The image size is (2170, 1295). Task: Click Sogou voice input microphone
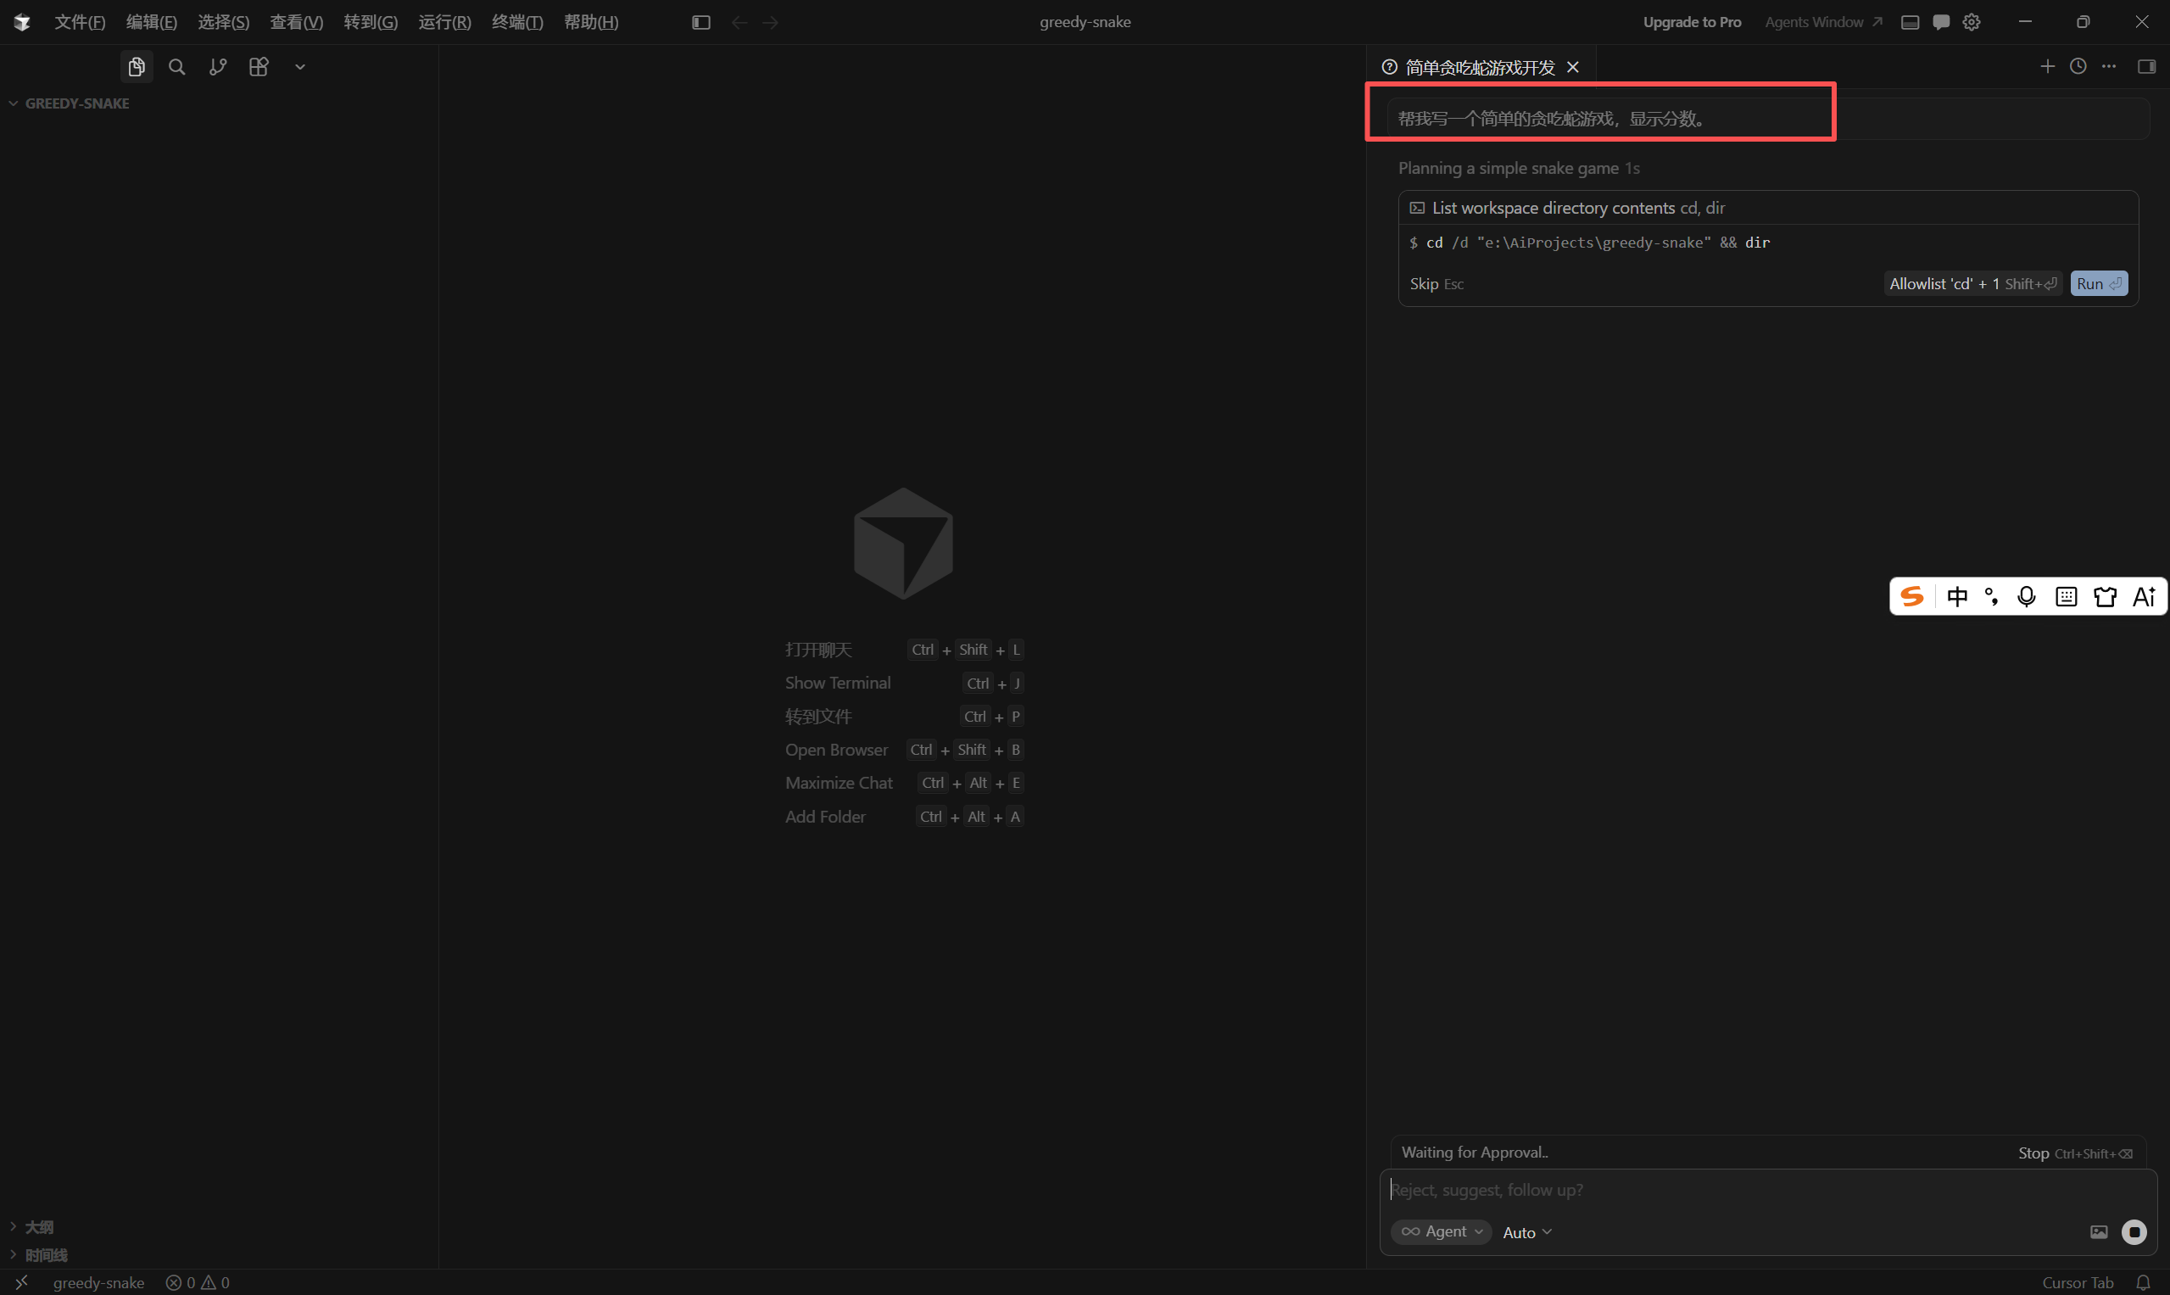tap(2026, 596)
